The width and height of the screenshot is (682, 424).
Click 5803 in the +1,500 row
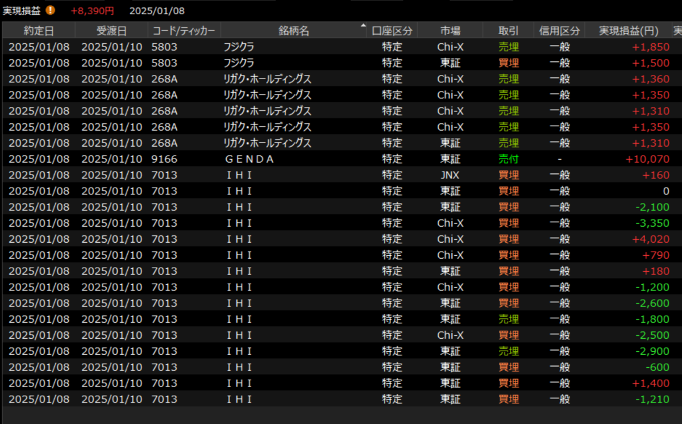click(164, 63)
